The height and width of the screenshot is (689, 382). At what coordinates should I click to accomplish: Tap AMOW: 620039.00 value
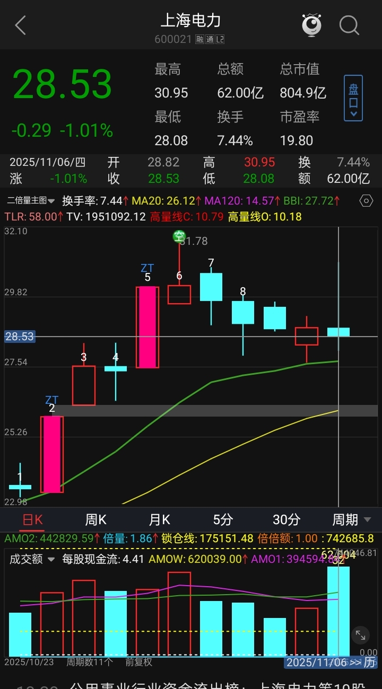tap(199, 559)
